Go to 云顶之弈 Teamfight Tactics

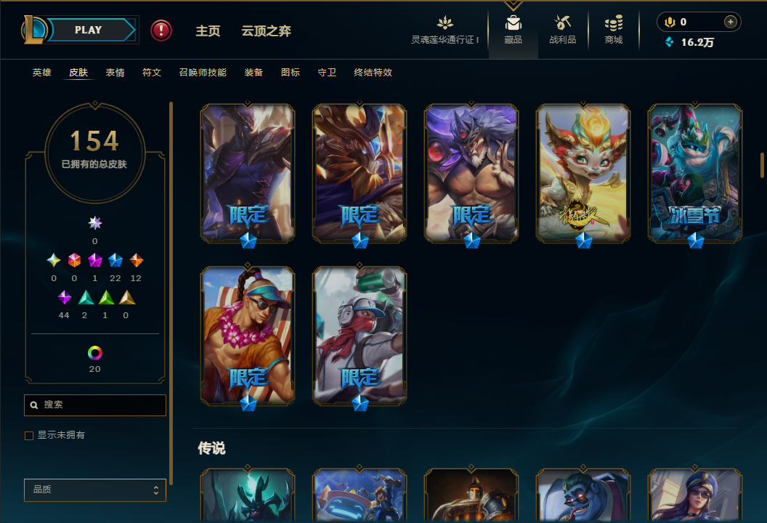[266, 31]
